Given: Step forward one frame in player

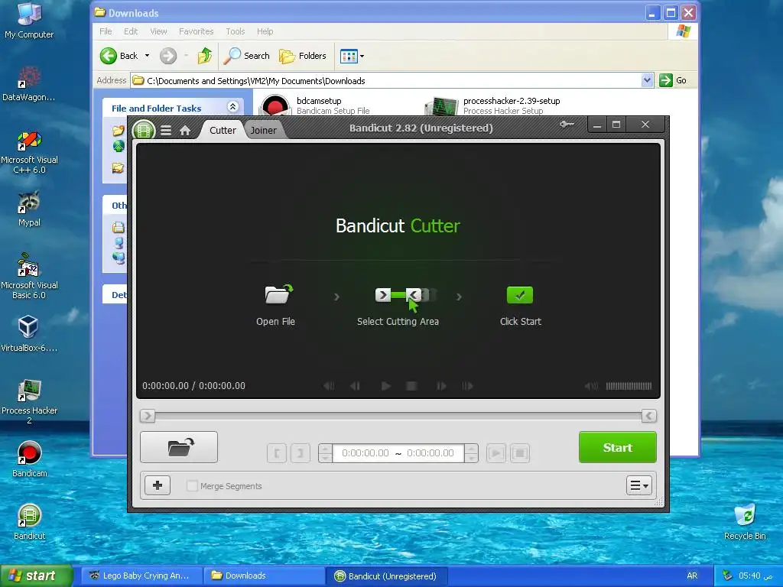Looking at the screenshot, I should click(x=441, y=386).
